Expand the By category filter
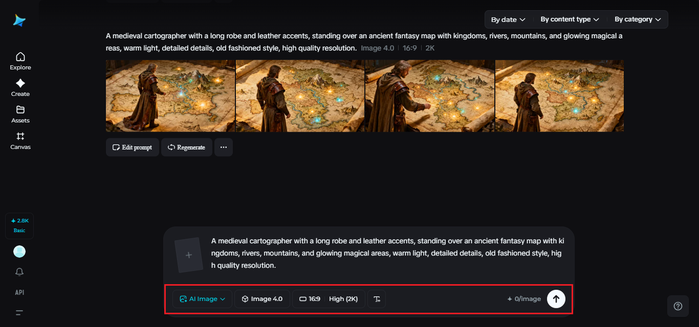Image resolution: width=699 pixels, height=327 pixels. [637, 20]
